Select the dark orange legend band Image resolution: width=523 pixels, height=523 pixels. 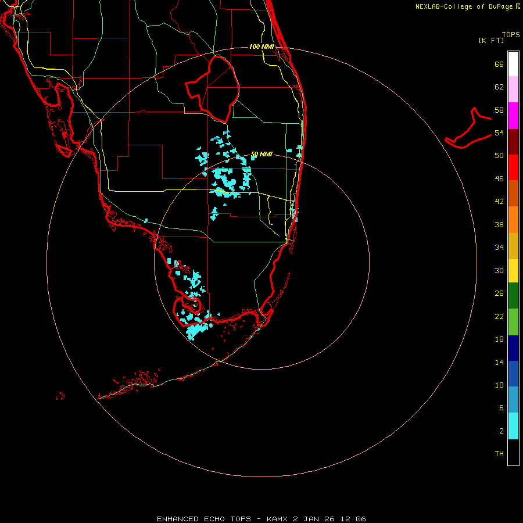pos(513,194)
